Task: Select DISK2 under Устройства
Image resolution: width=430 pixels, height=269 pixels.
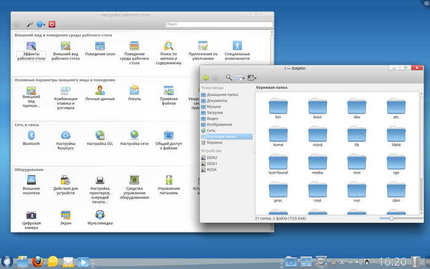Action: click(x=212, y=158)
